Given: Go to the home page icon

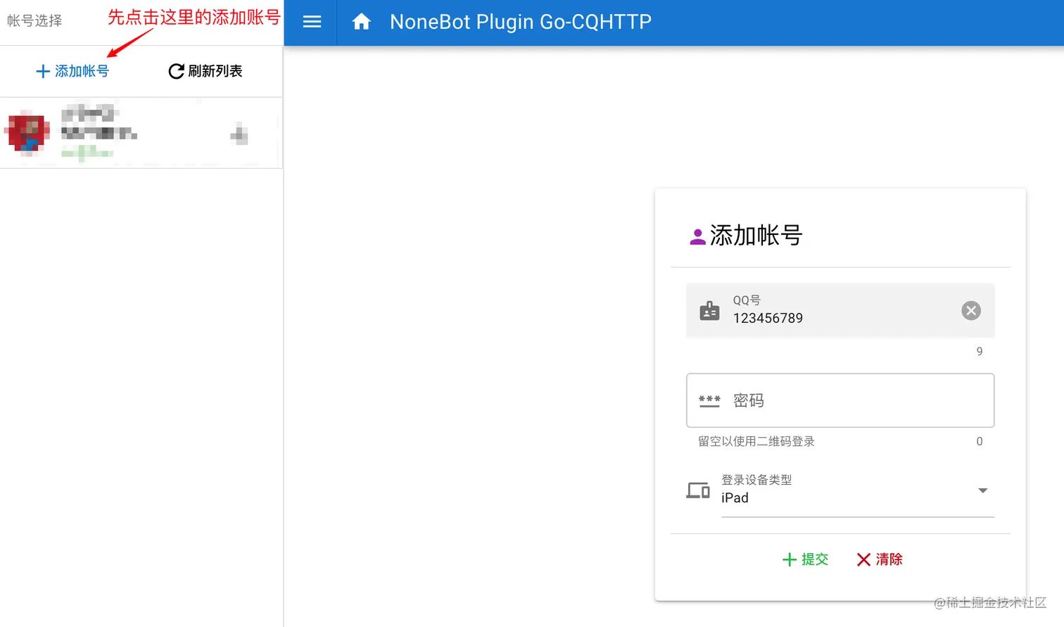Looking at the screenshot, I should coord(361,22).
